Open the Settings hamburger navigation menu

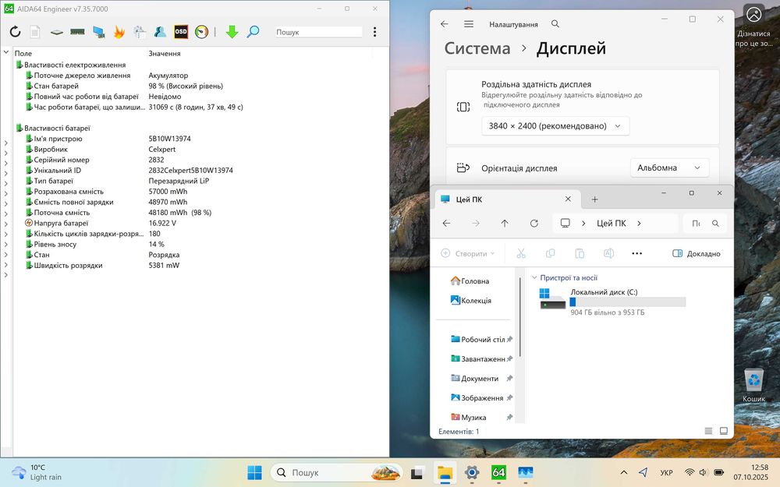coord(469,24)
